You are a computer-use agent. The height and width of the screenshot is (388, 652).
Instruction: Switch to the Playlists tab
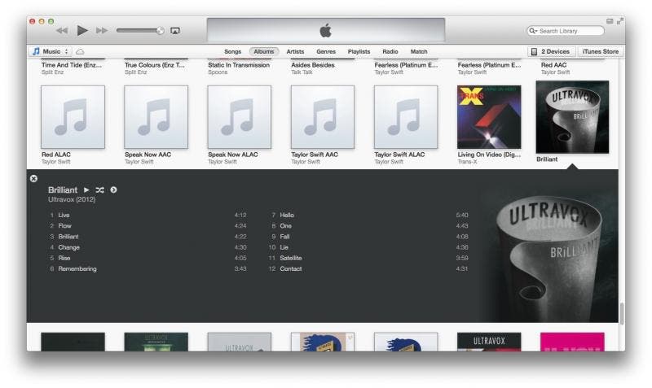click(x=359, y=51)
